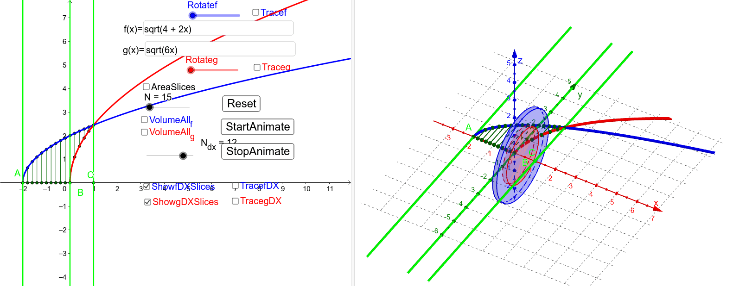
Task: Click the N = 15 slider handle
Action: (x=149, y=107)
